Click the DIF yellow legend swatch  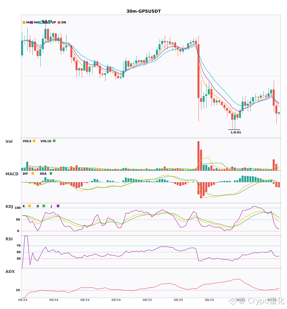click(33, 173)
